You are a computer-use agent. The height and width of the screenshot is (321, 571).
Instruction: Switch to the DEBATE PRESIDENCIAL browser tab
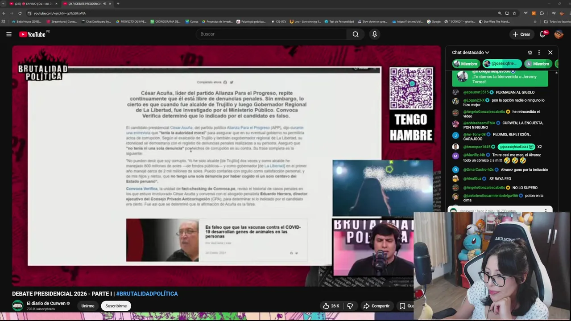point(85,4)
